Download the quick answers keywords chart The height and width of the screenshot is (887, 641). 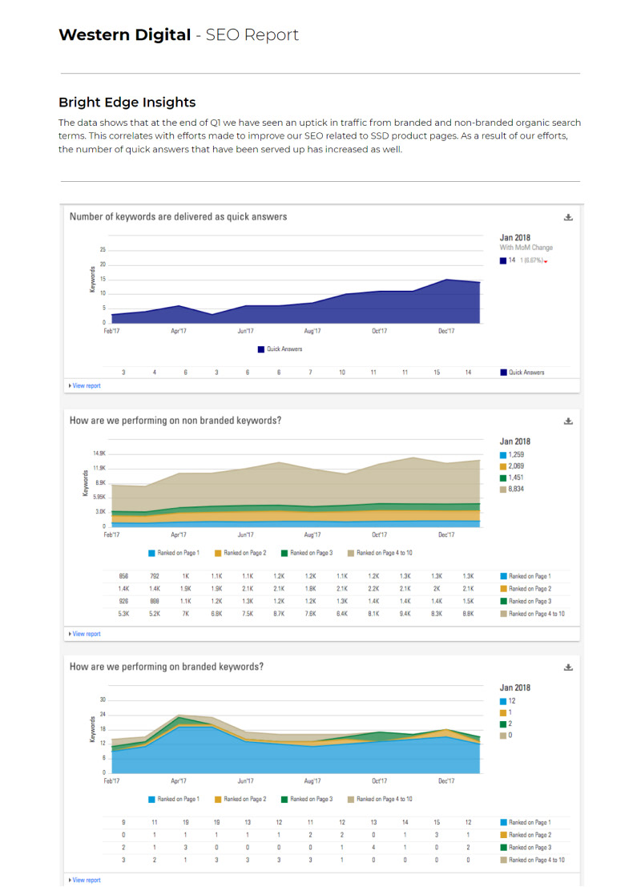(x=568, y=217)
